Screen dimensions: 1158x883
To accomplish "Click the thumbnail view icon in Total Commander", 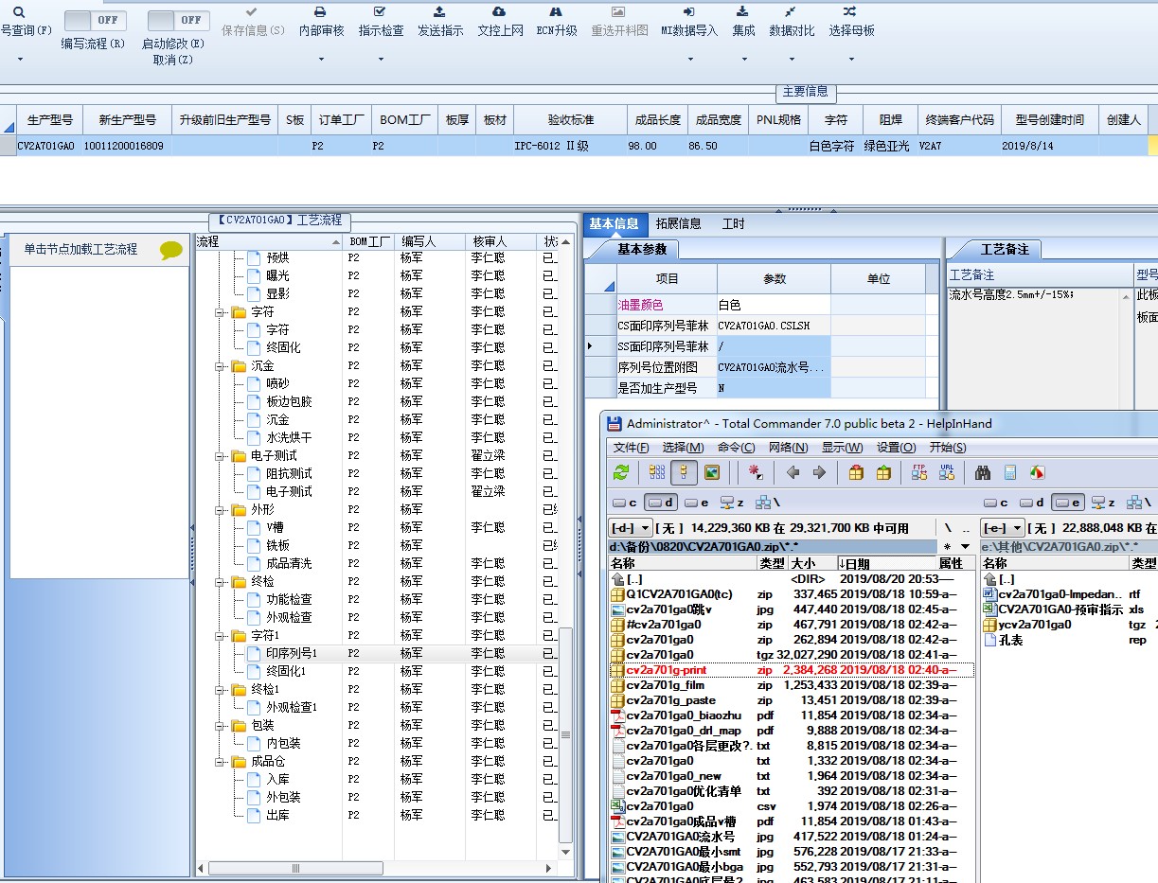I will (712, 472).
